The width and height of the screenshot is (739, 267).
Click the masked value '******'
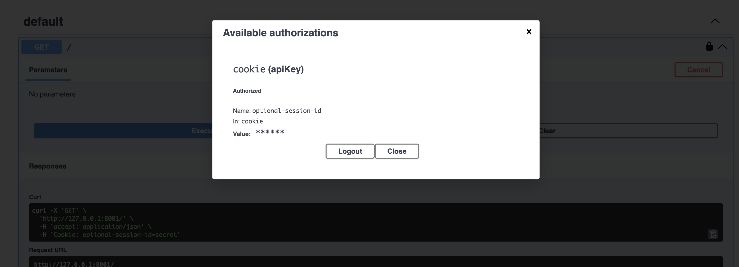click(270, 132)
